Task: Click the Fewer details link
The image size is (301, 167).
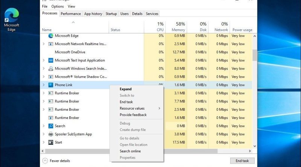Action: tap(60, 161)
